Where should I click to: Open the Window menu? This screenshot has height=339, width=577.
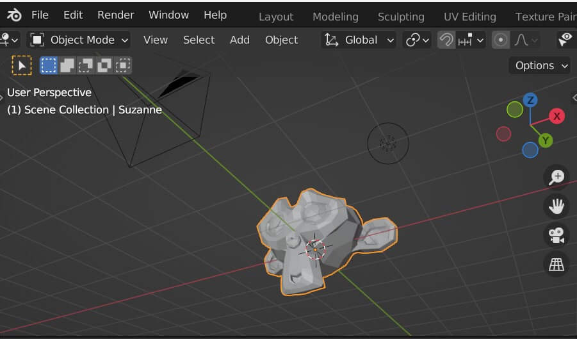[168, 15]
